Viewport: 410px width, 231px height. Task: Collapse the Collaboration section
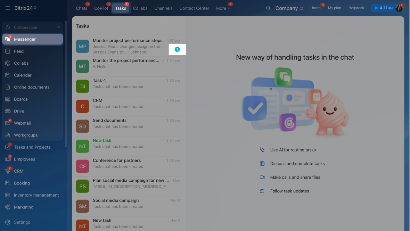(58, 28)
